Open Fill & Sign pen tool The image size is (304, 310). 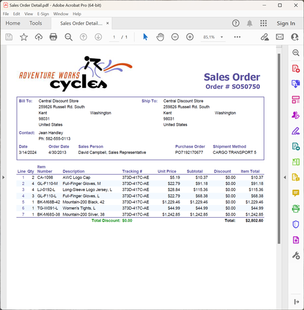pyautogui.click(x=296, y=131)
